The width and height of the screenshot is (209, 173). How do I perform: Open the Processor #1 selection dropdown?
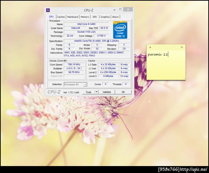coord(76,84)
